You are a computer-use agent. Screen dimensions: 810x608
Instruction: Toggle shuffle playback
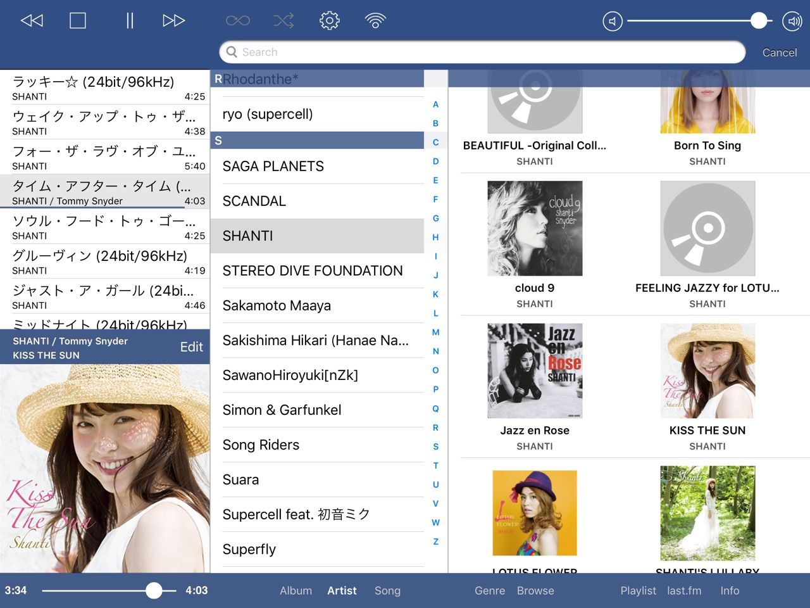pyautogui.click(x=283, y=21)
